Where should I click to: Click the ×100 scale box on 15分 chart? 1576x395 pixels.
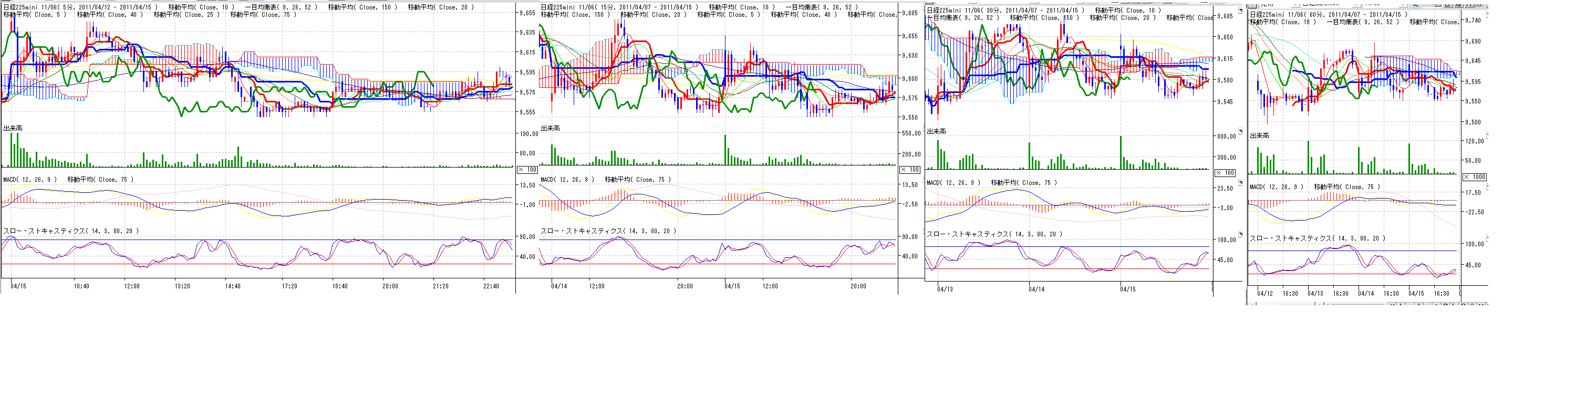pos(910,169)
